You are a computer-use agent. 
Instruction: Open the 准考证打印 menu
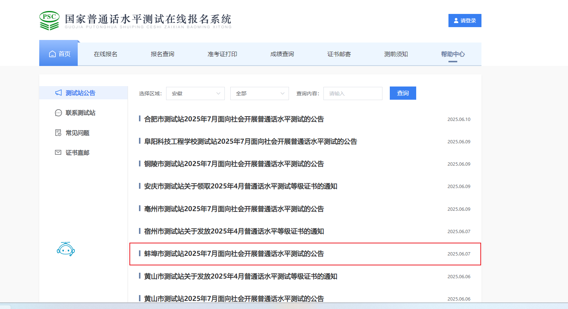point(222,54)
